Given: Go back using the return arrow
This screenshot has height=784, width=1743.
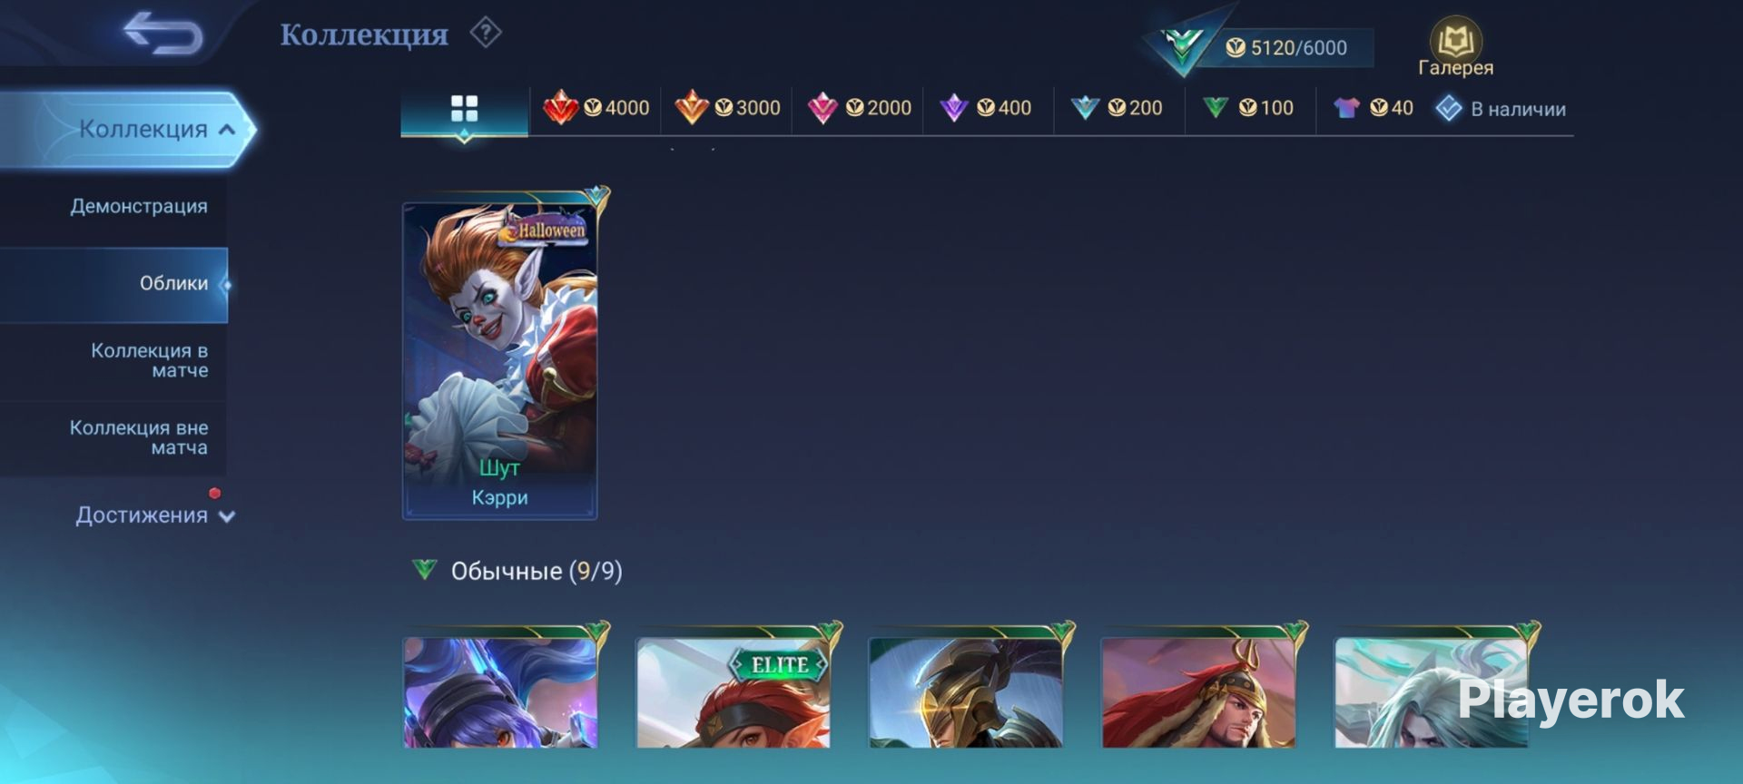Looking at the screenshot, I should point(163,34).
